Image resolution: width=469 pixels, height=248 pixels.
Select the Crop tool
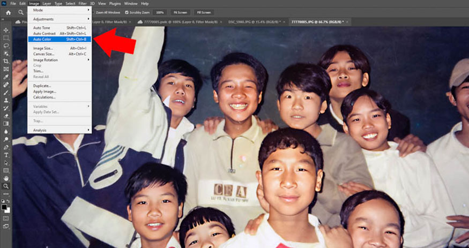coord(6,61)
